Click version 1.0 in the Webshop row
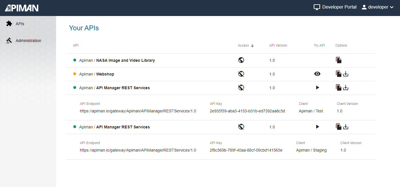Screen dimensions: 400x187 click(x=272, y=74)
